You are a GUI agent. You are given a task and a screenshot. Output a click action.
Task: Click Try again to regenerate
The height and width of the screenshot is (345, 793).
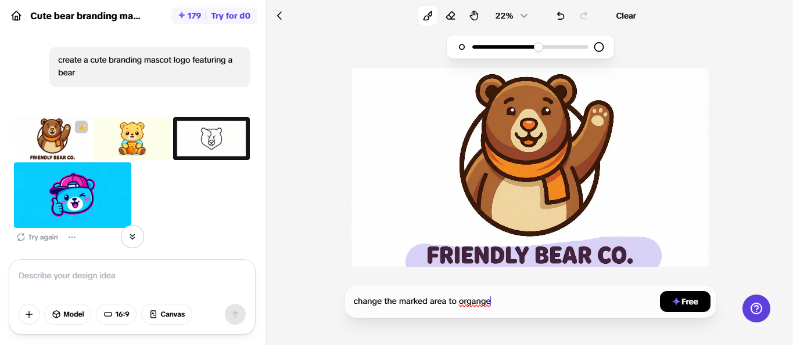tap(38, 237)
